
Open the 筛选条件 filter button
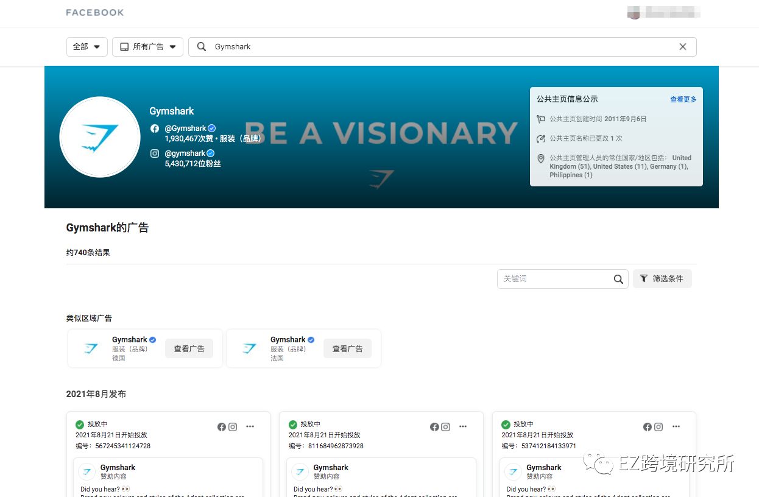(662, 278)
